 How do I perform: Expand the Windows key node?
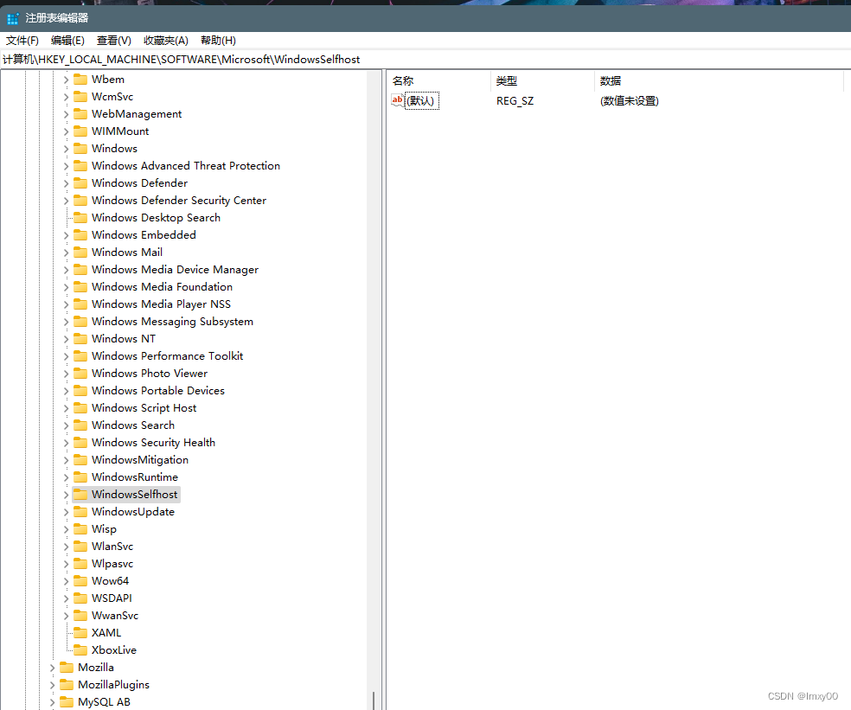coord(66,149)
